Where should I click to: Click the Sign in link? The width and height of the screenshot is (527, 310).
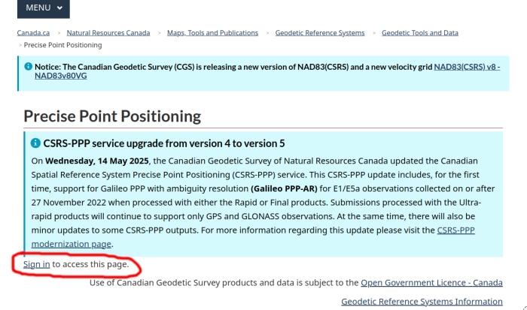[x=37, y=264]
